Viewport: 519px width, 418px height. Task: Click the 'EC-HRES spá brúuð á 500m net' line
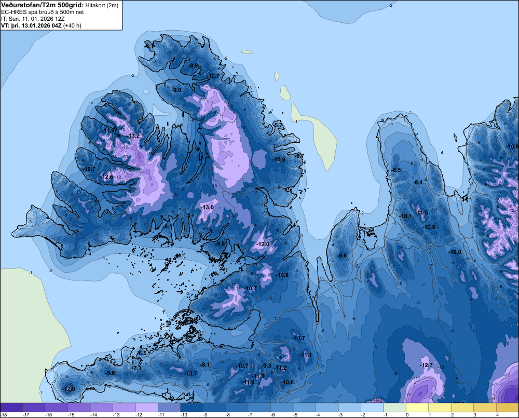43,12
